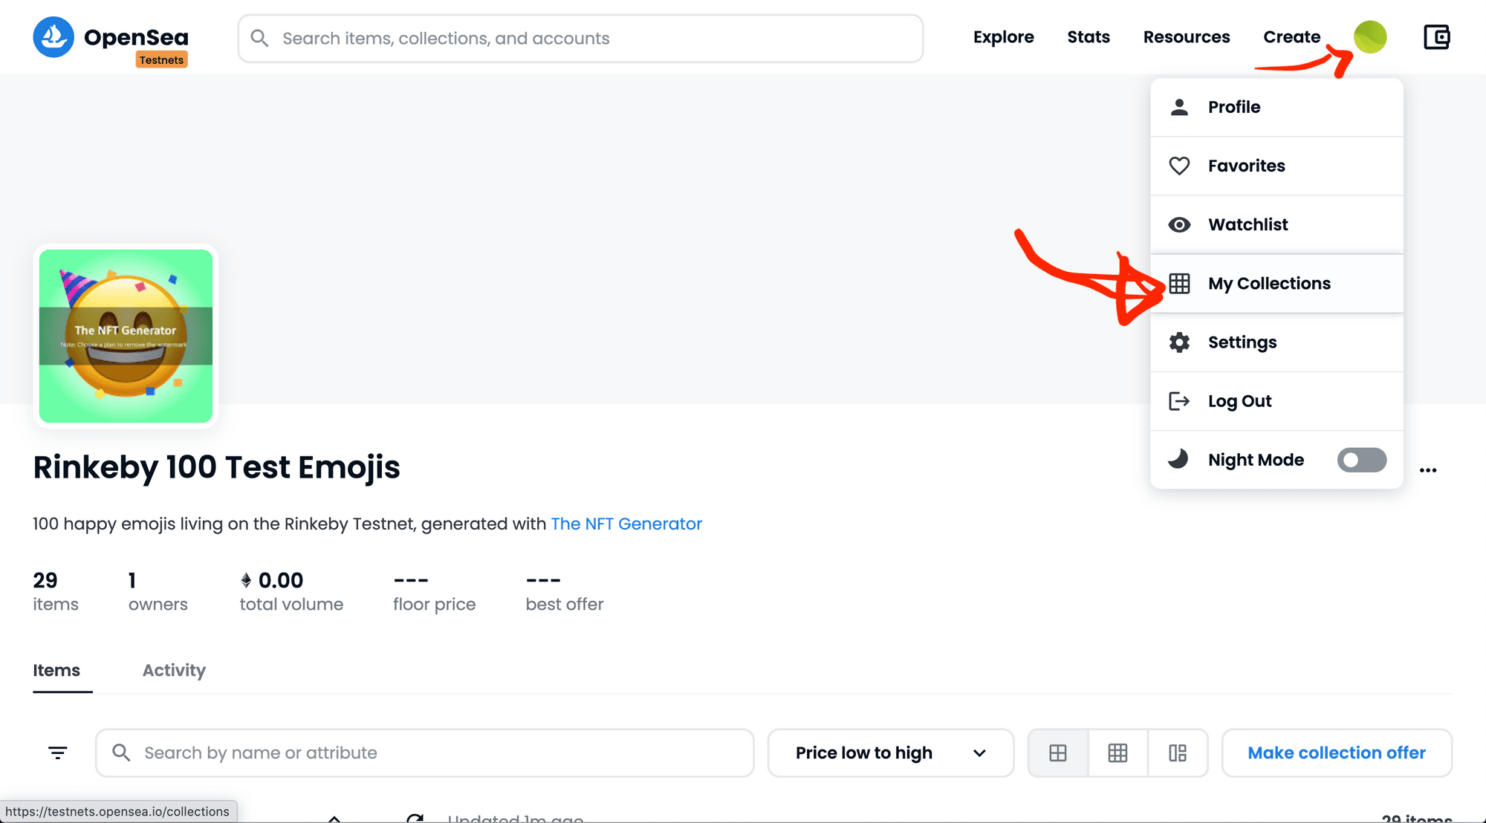Click the collection thumbnail image

[x=126, y=336]
